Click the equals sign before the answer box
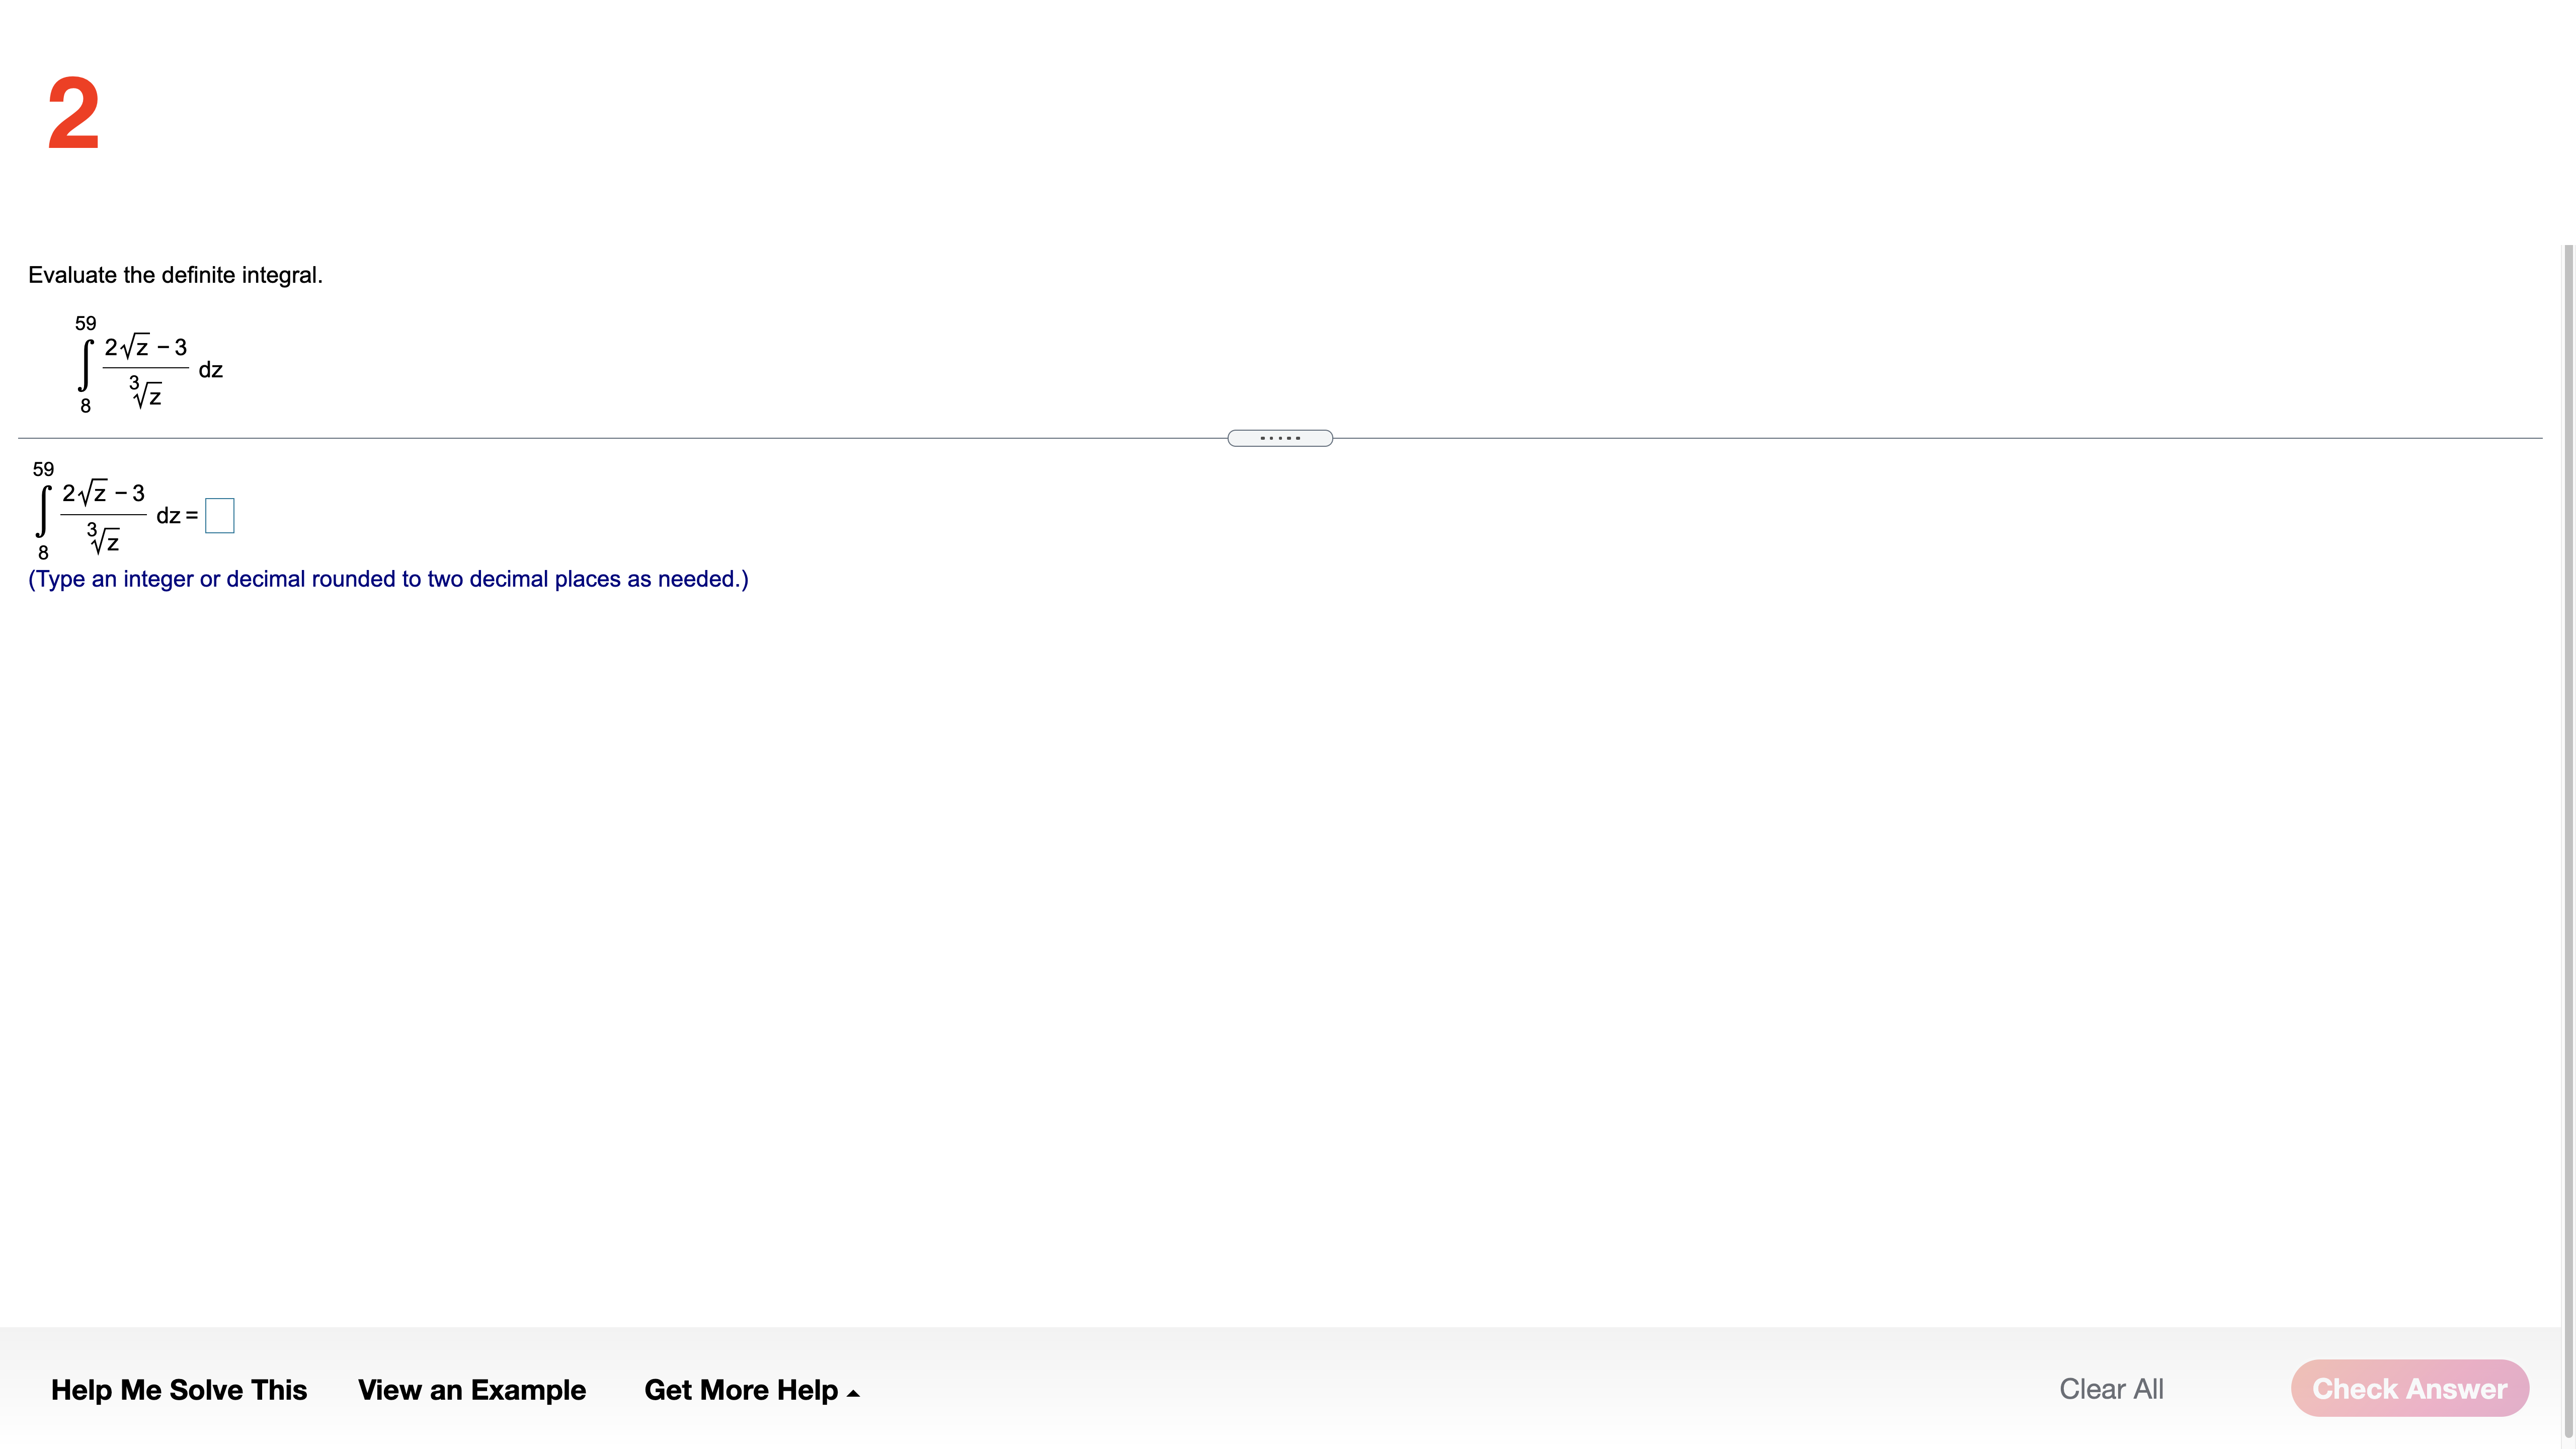Screen dimensions: 2576x1449 tap(191, 516)
